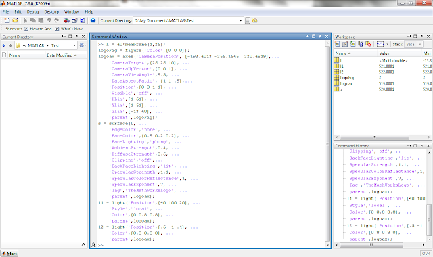The image size is (433, 257).
Task: Redo the action with the toolbar arrow
Action: tap(57, 20)
